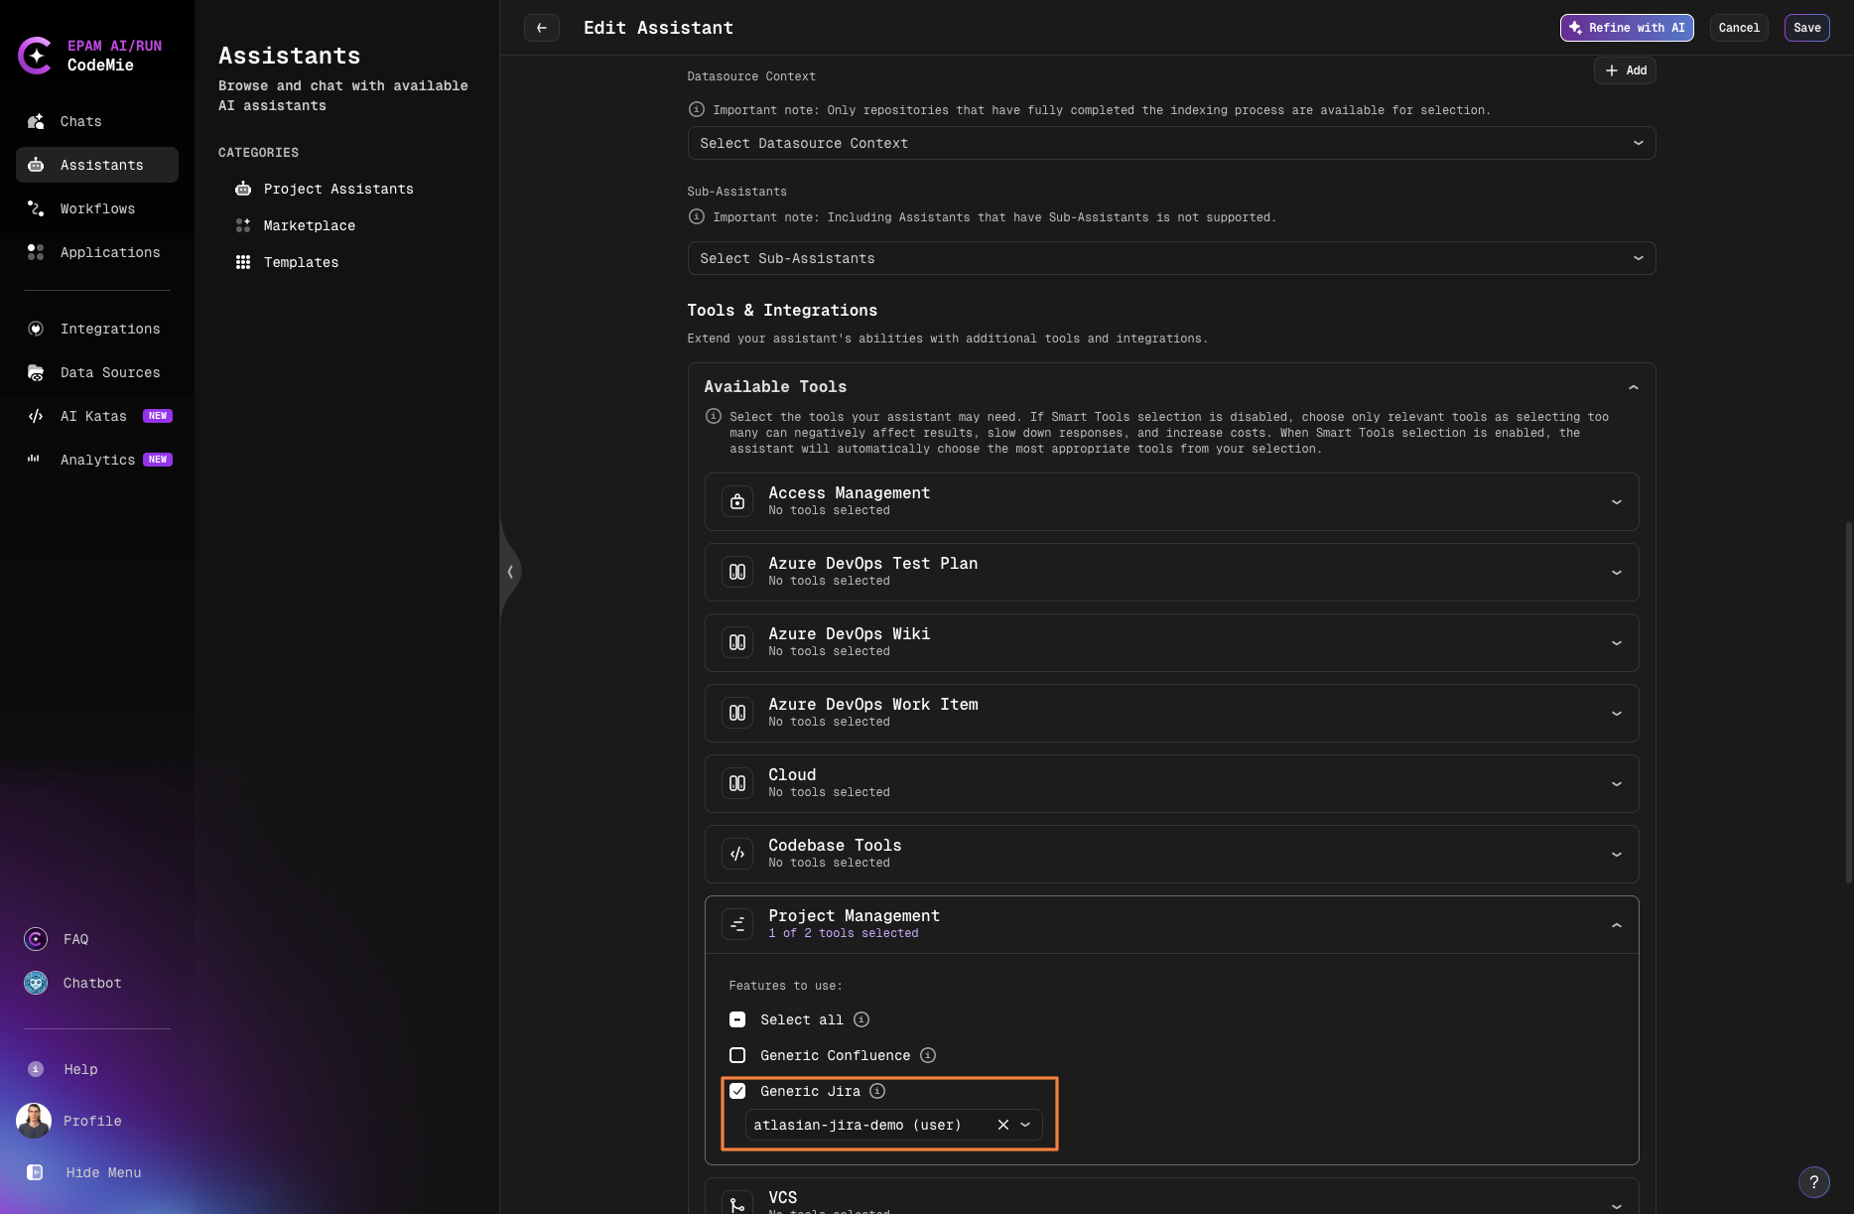This screenshot has height=1214, width=1854.
Task: Open the Analytics section
Action: (x=97, y=460)
